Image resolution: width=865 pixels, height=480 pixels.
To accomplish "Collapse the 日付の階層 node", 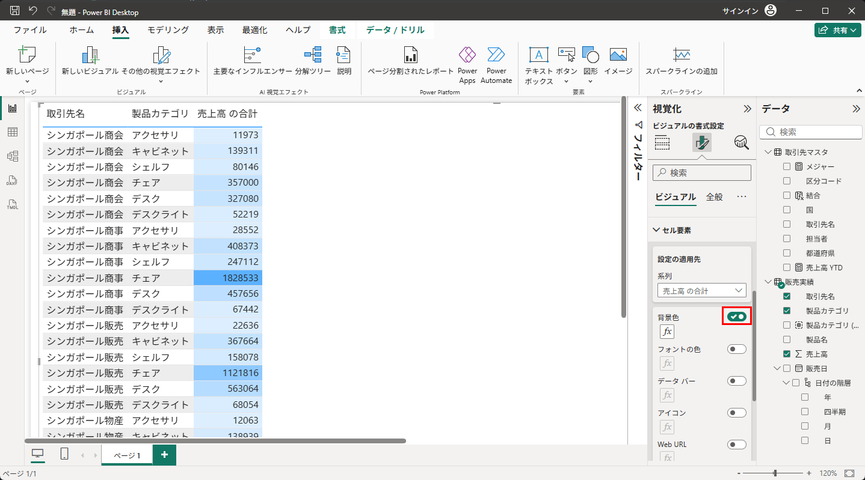I will tap(786, 383).
